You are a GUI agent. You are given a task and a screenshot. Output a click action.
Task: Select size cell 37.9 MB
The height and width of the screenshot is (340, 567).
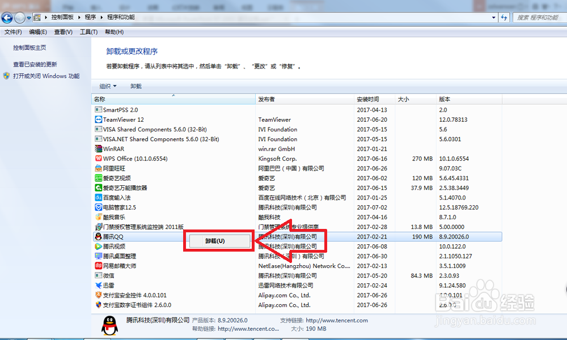click(x=422, y=188)
